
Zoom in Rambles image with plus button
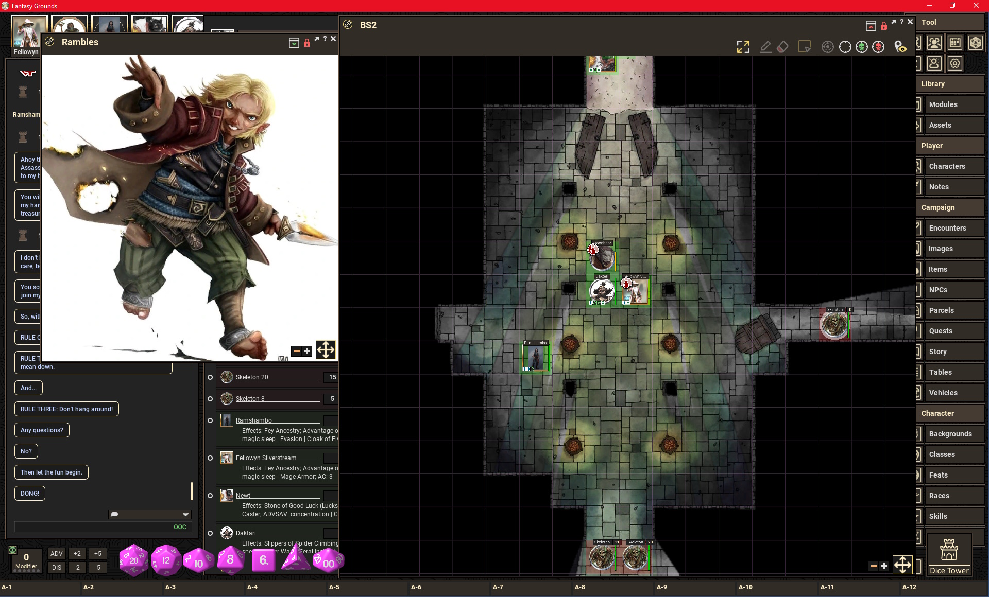click(307, 351)
